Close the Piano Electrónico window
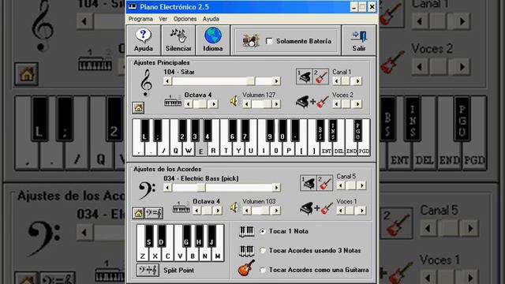Image resolution: width=505 pixels, height=284 pixels. [372, 7]
